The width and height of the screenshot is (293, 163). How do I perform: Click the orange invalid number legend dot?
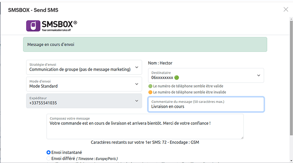[150, 92]
